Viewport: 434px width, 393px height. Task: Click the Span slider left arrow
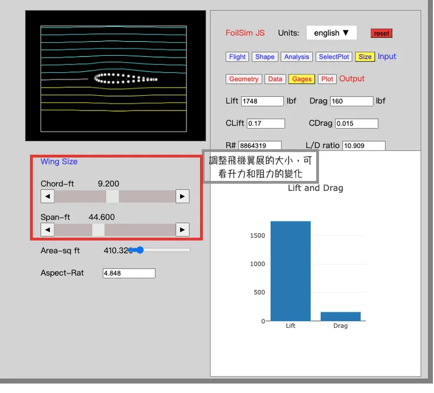pos(48,230)
